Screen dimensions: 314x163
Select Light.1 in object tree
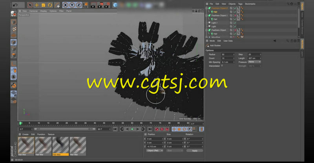(x=214, y=23)
